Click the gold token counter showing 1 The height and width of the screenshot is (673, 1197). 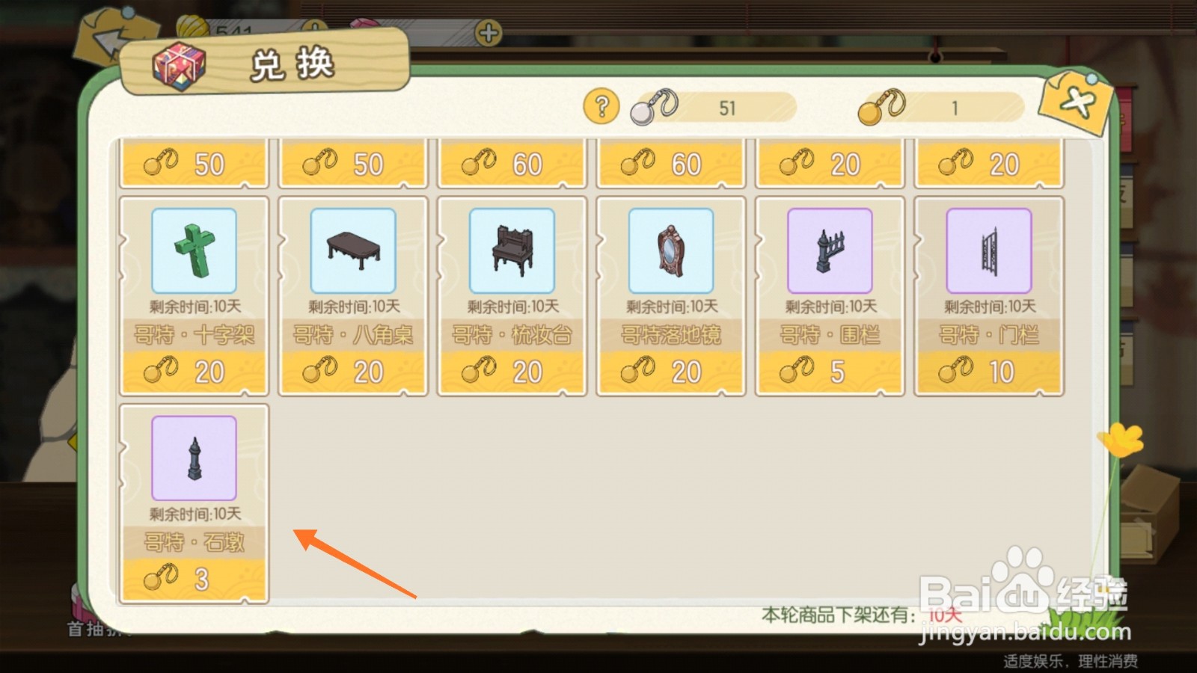(x=941, y=108)
